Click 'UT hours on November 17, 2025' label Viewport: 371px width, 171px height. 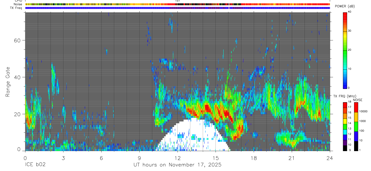coord(178,165)
